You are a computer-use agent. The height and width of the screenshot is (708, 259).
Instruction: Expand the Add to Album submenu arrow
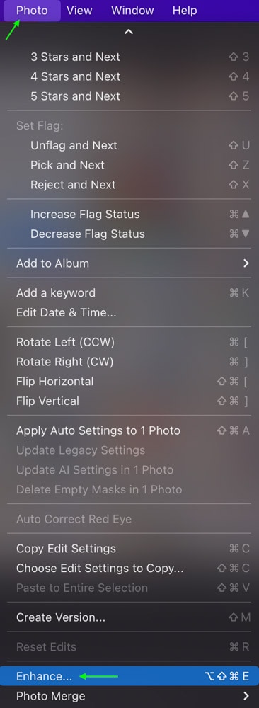pyautogui.click(x=246, y=263)
